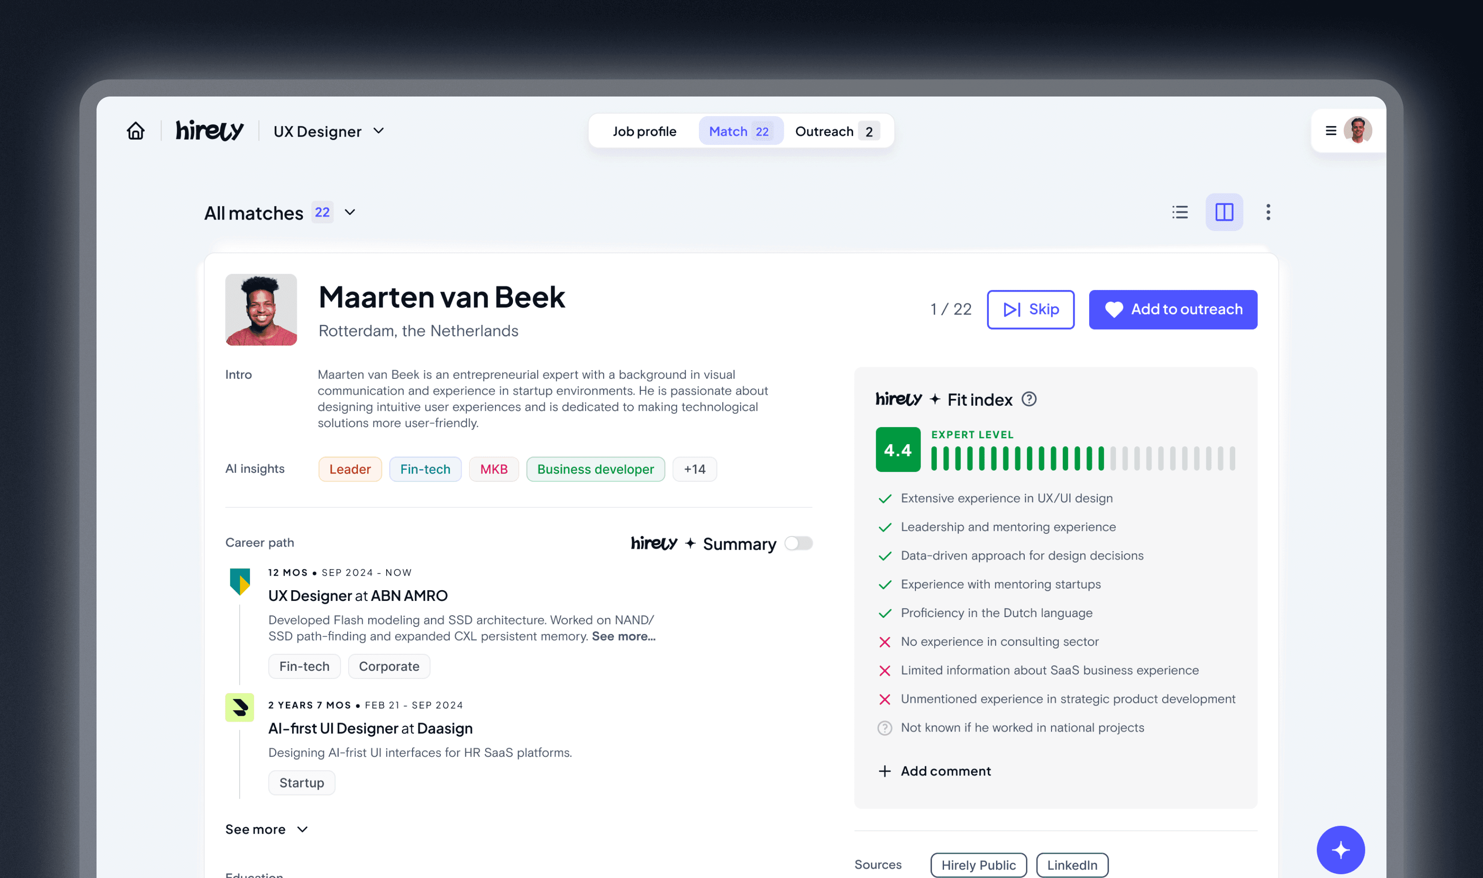Click AI-first UI Designer at Daasign title
This screenshot has width=1483, height=878.
tap(370, 728)
